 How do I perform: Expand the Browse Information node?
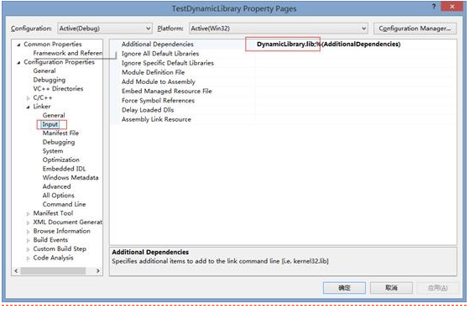[29, 232]
